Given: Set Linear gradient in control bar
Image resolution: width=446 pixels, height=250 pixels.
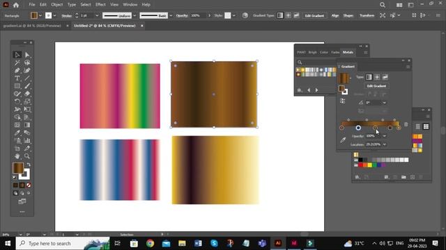Looking at the screenshot, I should (x=280, y=15).
